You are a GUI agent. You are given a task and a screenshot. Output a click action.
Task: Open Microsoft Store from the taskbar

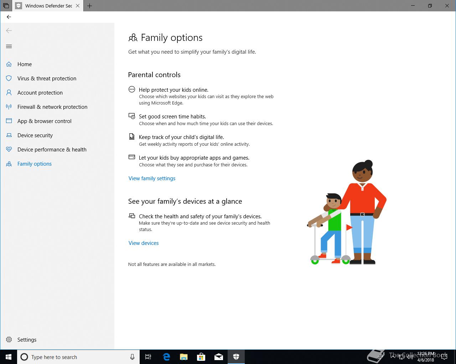click(201, 357)
